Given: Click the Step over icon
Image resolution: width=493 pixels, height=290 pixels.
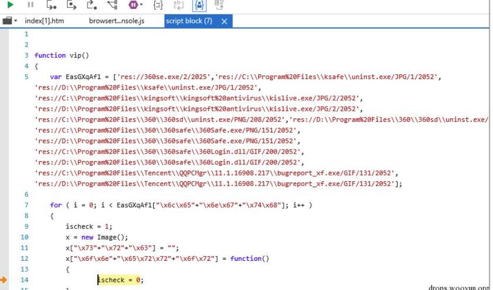Looking at the screenshot, I should point(72,5).
